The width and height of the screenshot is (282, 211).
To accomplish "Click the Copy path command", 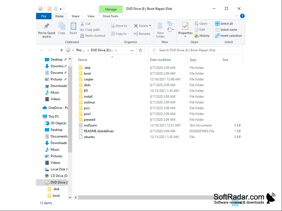I will coord(90,30).
